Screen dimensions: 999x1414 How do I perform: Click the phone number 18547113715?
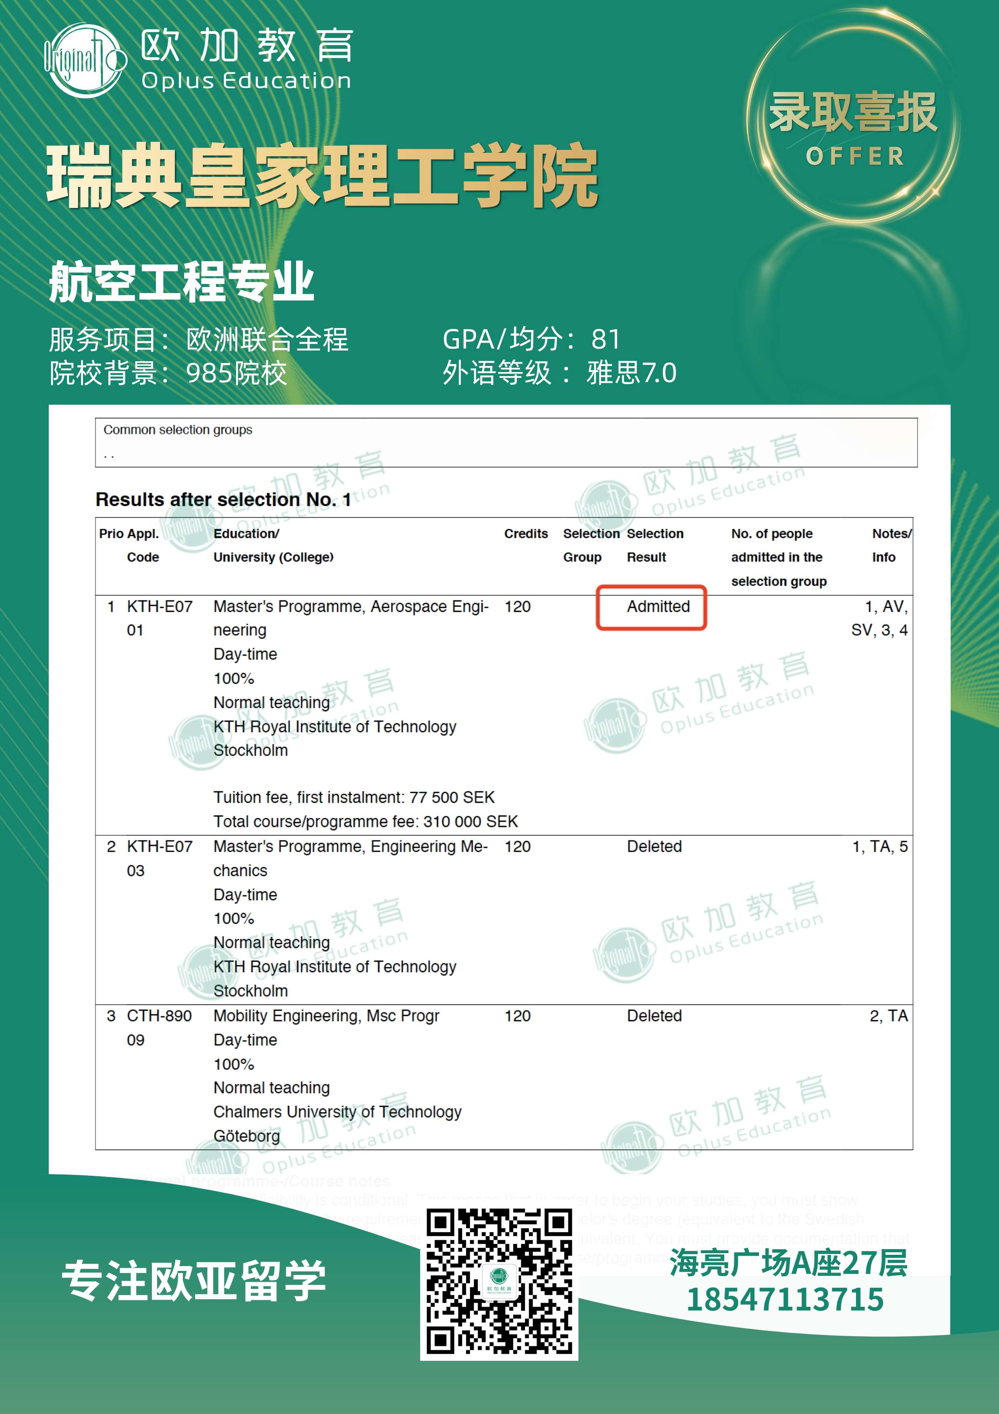coord(785,1300)
